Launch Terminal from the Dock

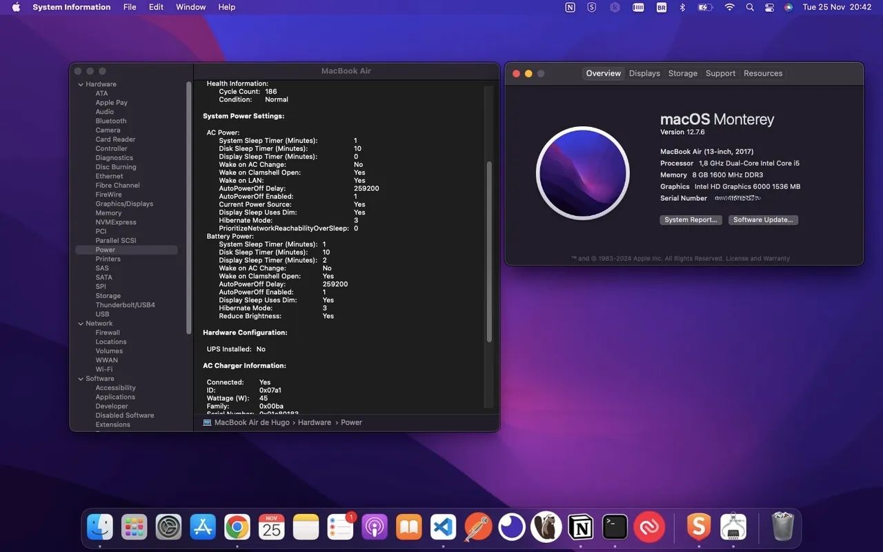[615, 526]
